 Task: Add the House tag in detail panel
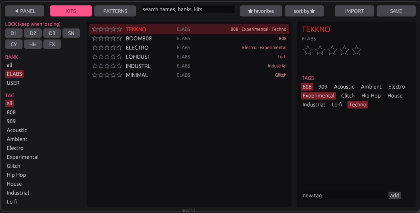pyautogui.click(x=395, y=96)
